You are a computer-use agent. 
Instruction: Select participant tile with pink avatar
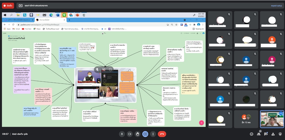coord(272,60)
